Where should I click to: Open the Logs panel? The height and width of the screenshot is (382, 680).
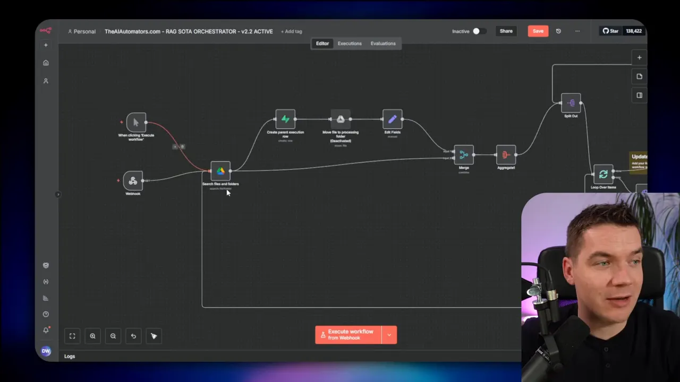pyautogui.click(x=70, y=357)
